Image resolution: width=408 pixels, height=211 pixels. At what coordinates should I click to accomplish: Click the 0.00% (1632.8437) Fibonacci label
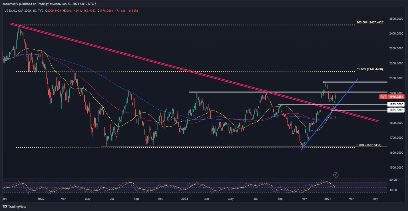point(368,145)
